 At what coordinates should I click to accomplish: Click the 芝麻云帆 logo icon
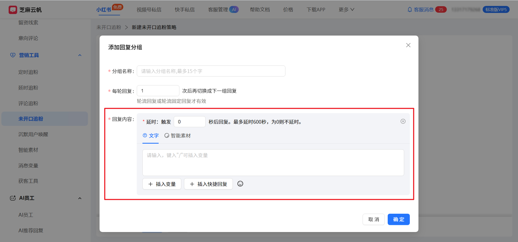point(13,10)
